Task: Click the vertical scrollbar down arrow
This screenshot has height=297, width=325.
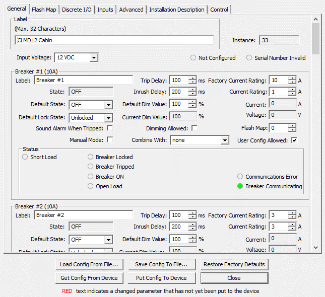Action: tap(316, 248)
